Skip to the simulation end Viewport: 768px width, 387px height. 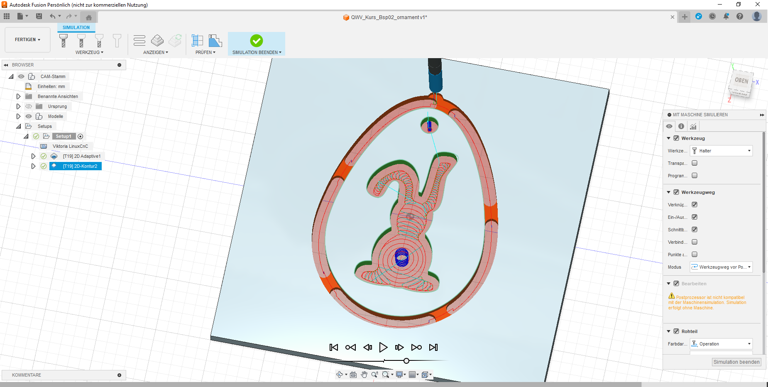433,348
